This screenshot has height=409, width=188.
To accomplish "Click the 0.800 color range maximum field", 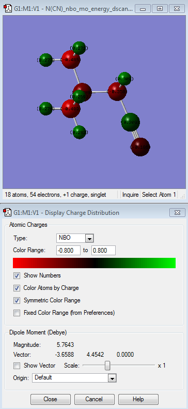I will (103, 251).
